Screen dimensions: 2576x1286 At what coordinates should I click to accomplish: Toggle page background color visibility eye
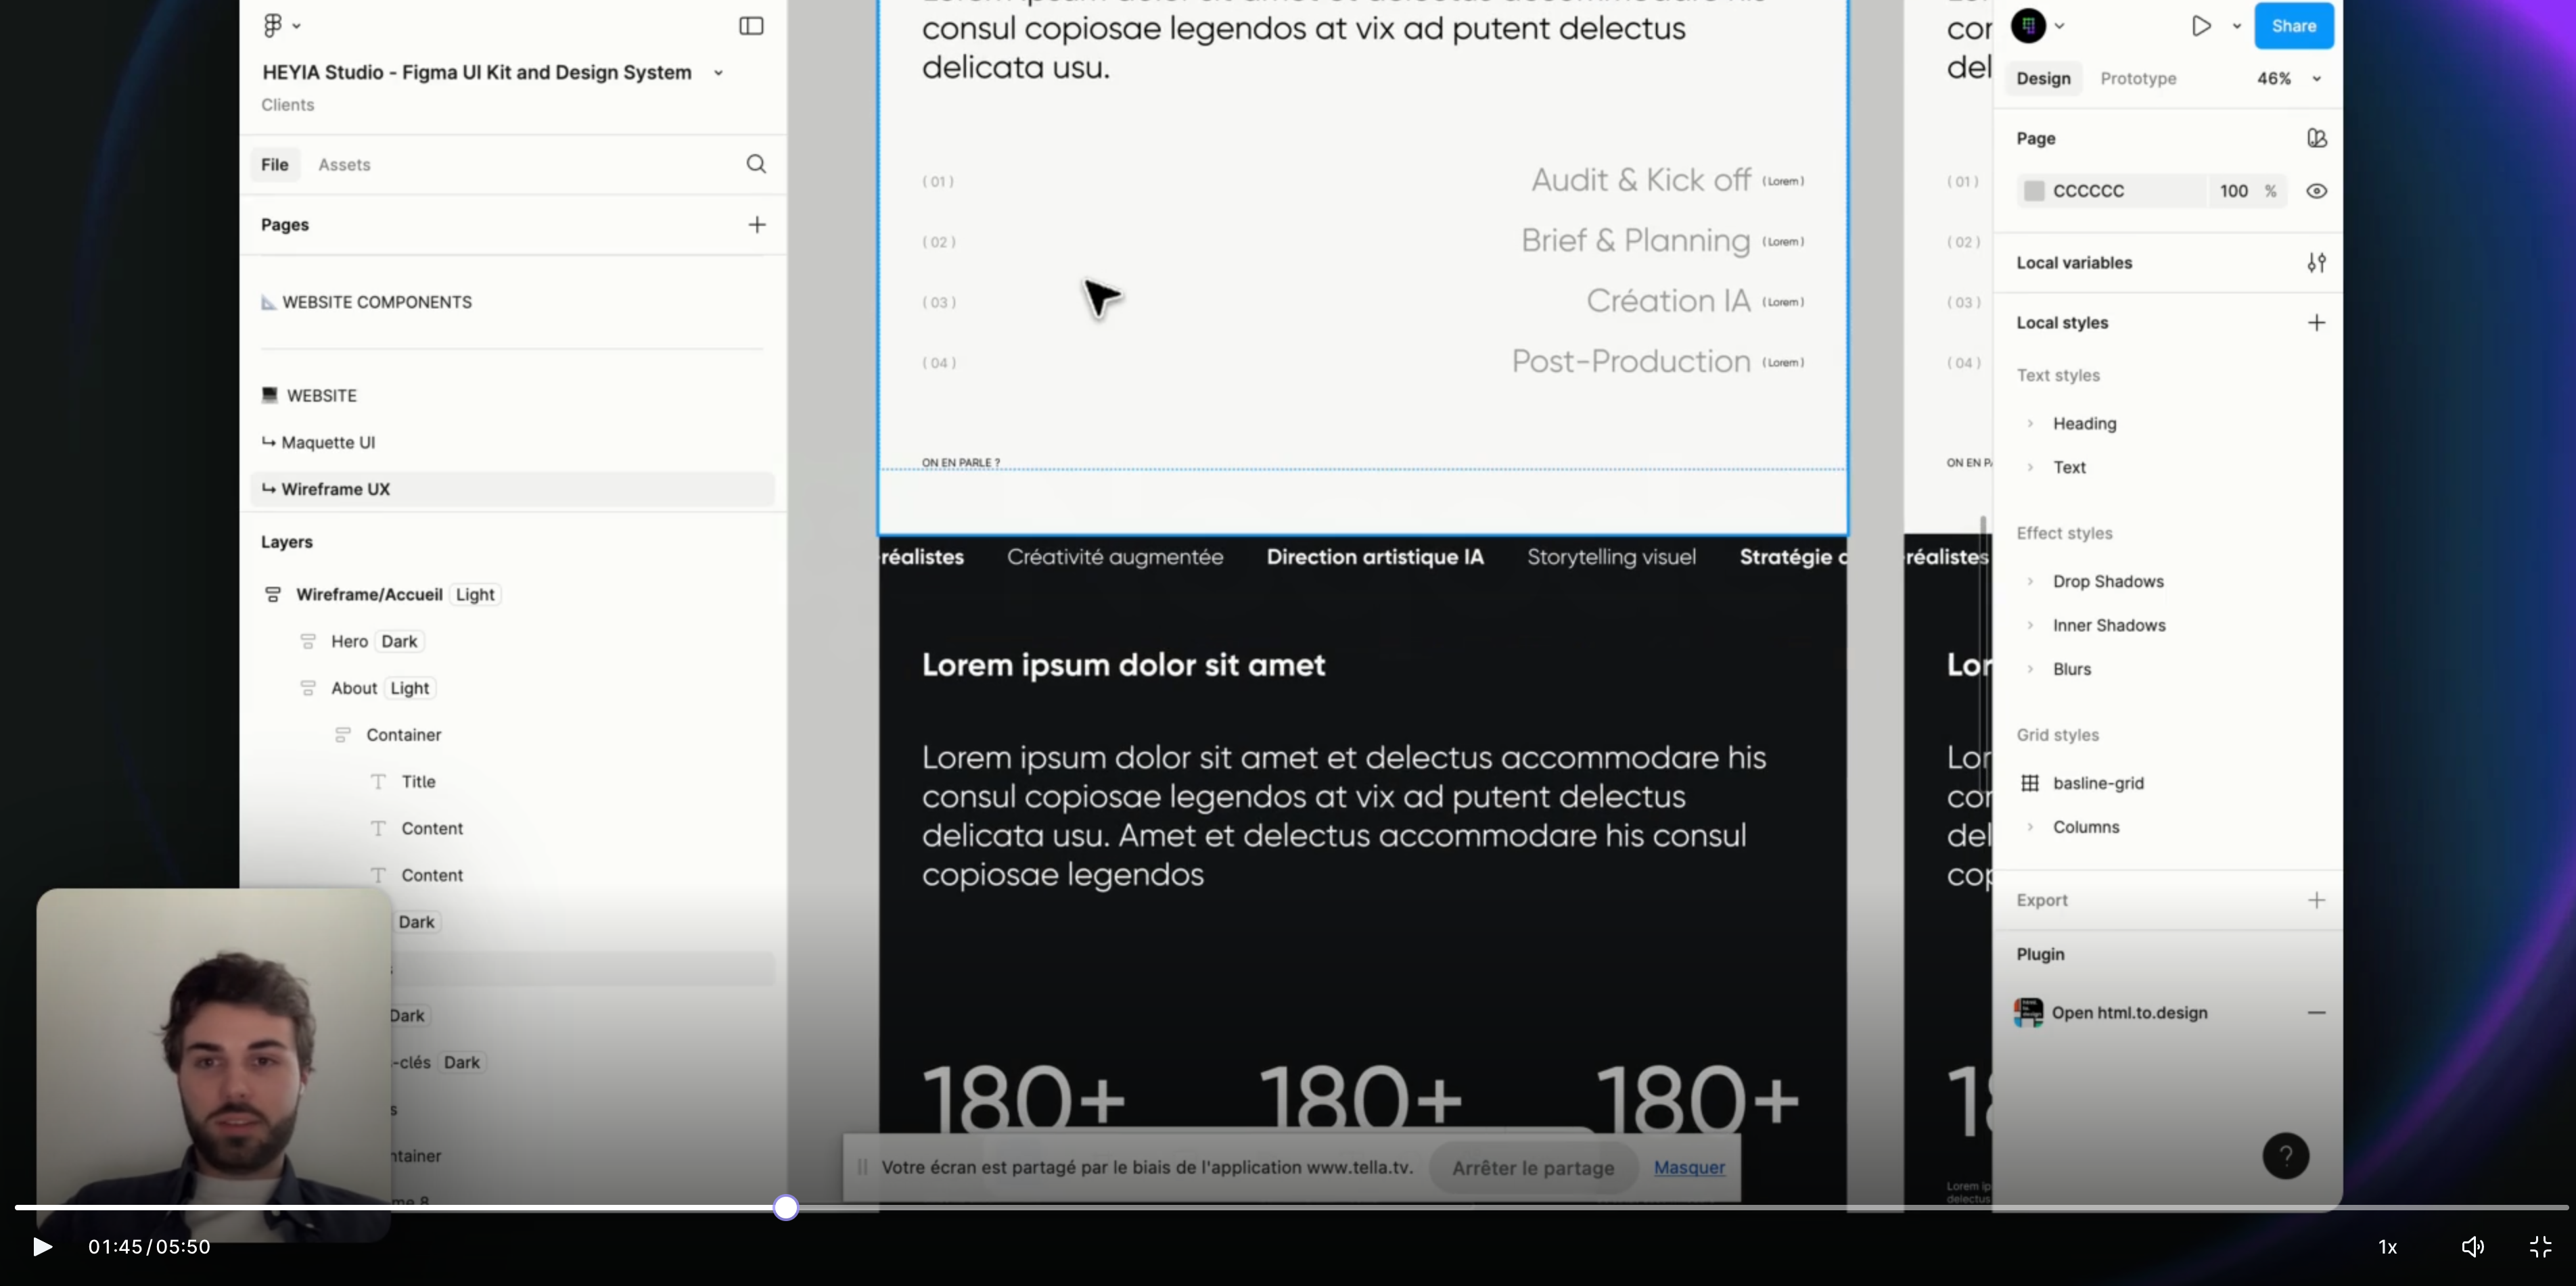[2316, 191]
